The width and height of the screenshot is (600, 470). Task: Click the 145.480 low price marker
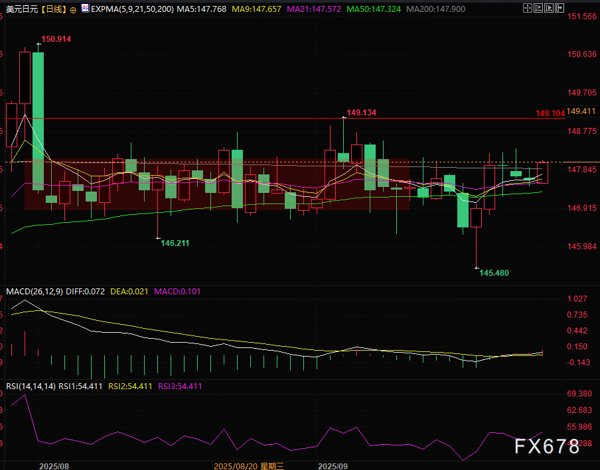494,272
